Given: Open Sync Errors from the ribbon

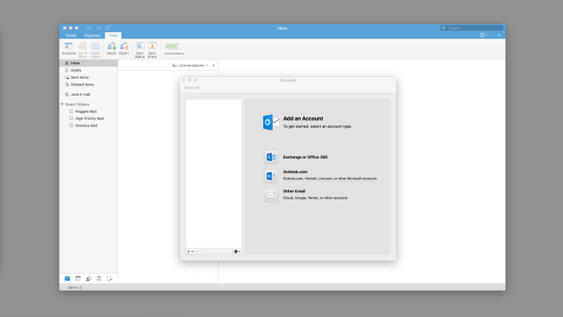Looking at the screenshot, I should point(152,50).
